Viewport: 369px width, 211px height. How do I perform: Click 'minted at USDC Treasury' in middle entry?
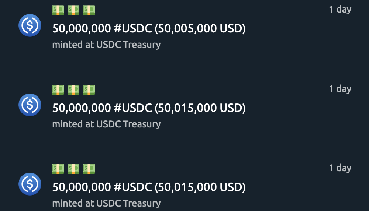click(x=106, y=124)
